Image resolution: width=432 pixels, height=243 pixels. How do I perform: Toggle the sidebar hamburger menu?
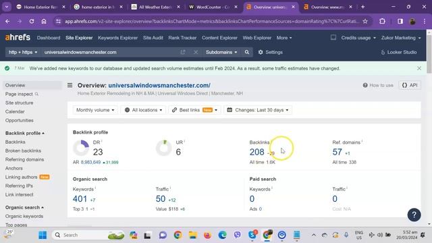point(70,86)
